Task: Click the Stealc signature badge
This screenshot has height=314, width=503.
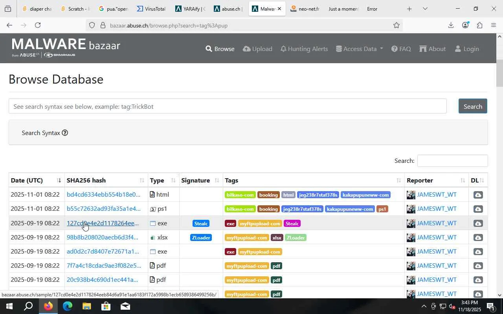Action: (x=201, y=223)
